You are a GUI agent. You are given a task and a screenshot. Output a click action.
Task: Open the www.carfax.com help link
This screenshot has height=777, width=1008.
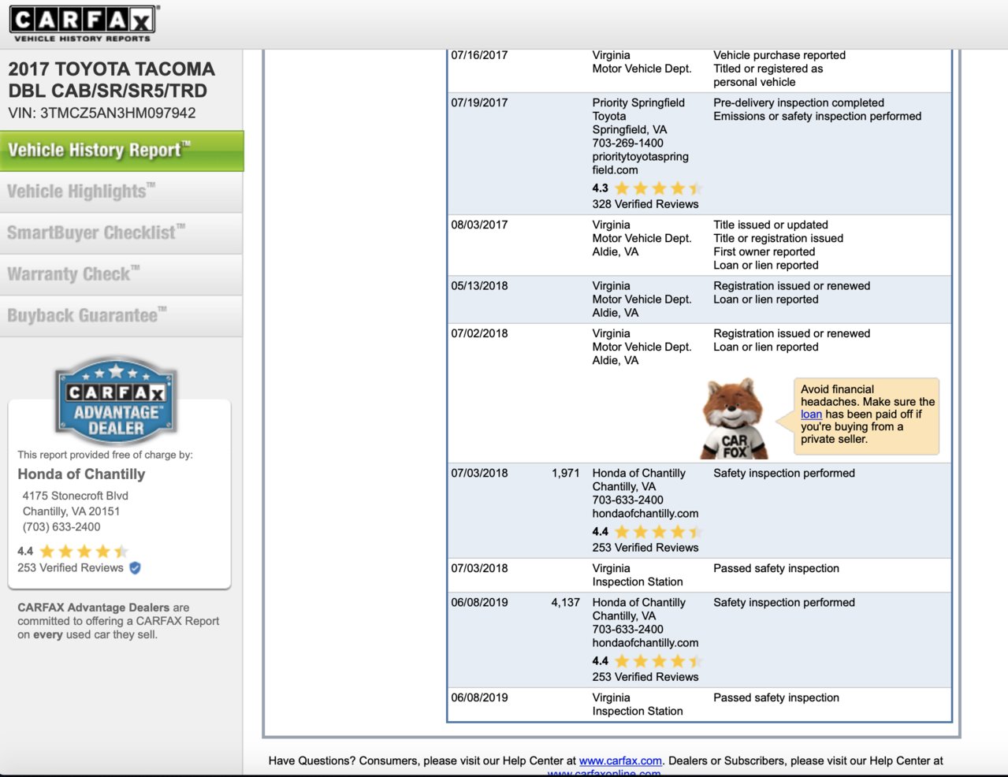[620, 760]
